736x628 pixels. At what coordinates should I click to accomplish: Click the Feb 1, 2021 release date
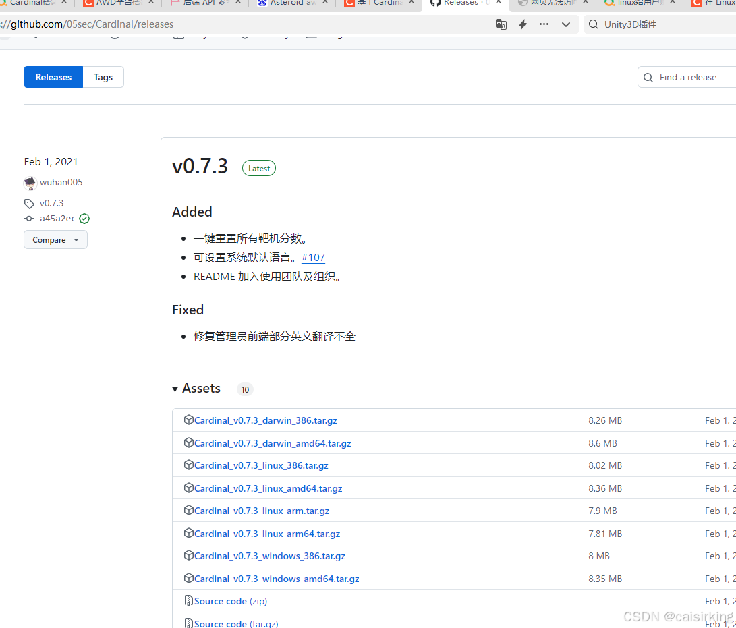point(51,162)
